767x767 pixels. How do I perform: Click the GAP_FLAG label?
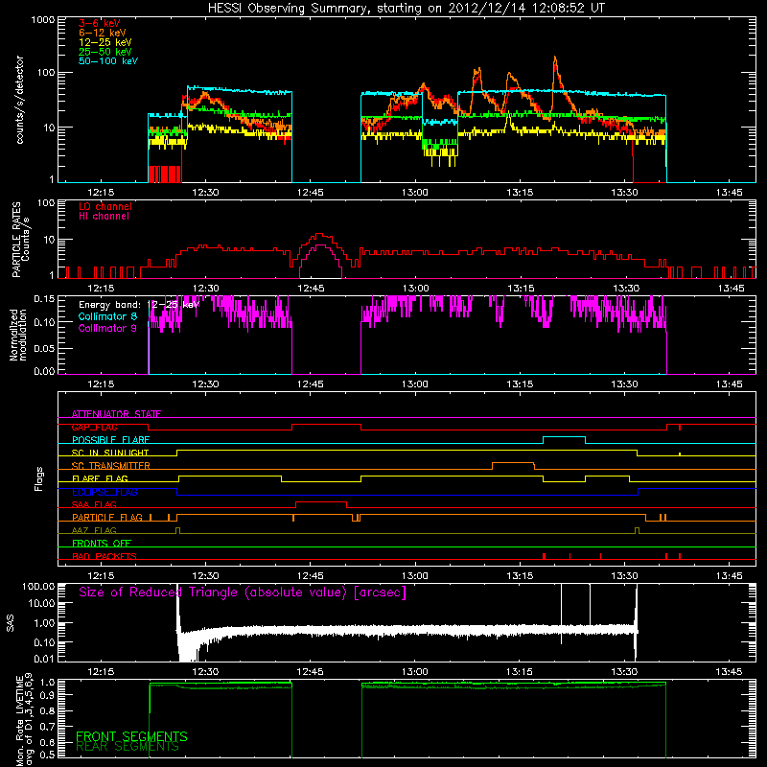[94, 428]
